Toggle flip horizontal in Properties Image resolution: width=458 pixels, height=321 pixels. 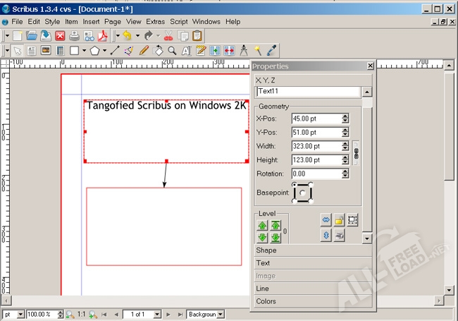click(x=326, y=220)
